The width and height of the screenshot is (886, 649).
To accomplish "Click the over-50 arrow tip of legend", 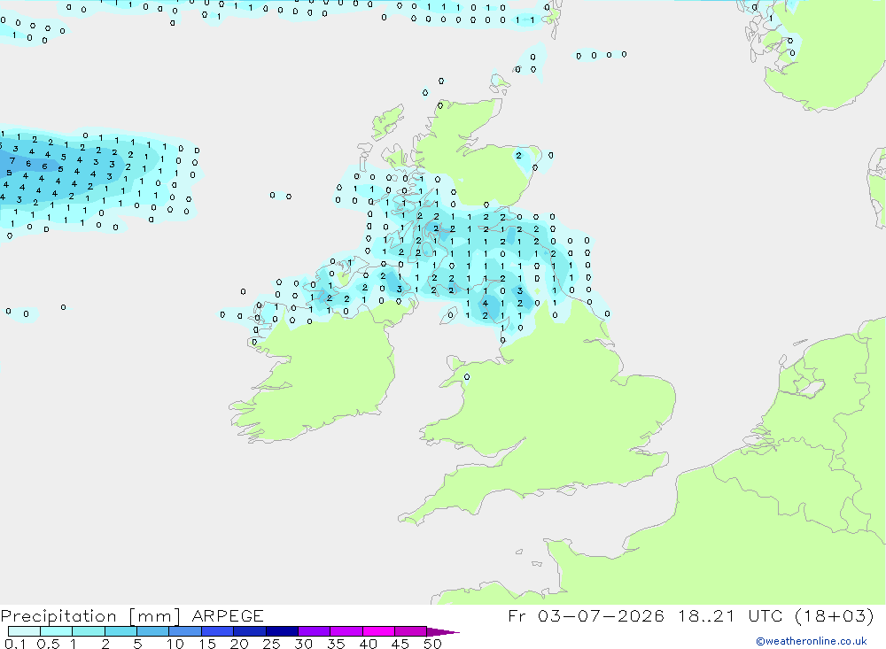I will [442, 631].
